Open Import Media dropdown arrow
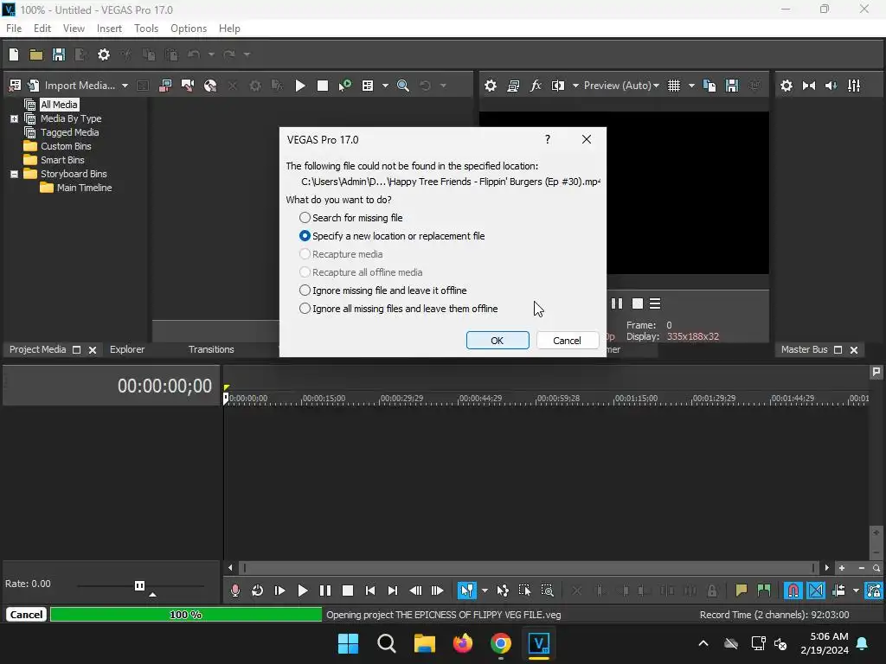Screen dimensions: 886x664 tap(125, 86)
